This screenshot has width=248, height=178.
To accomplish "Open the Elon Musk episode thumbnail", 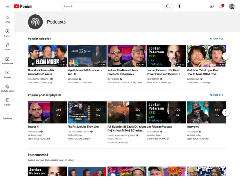I will (47, 56).
